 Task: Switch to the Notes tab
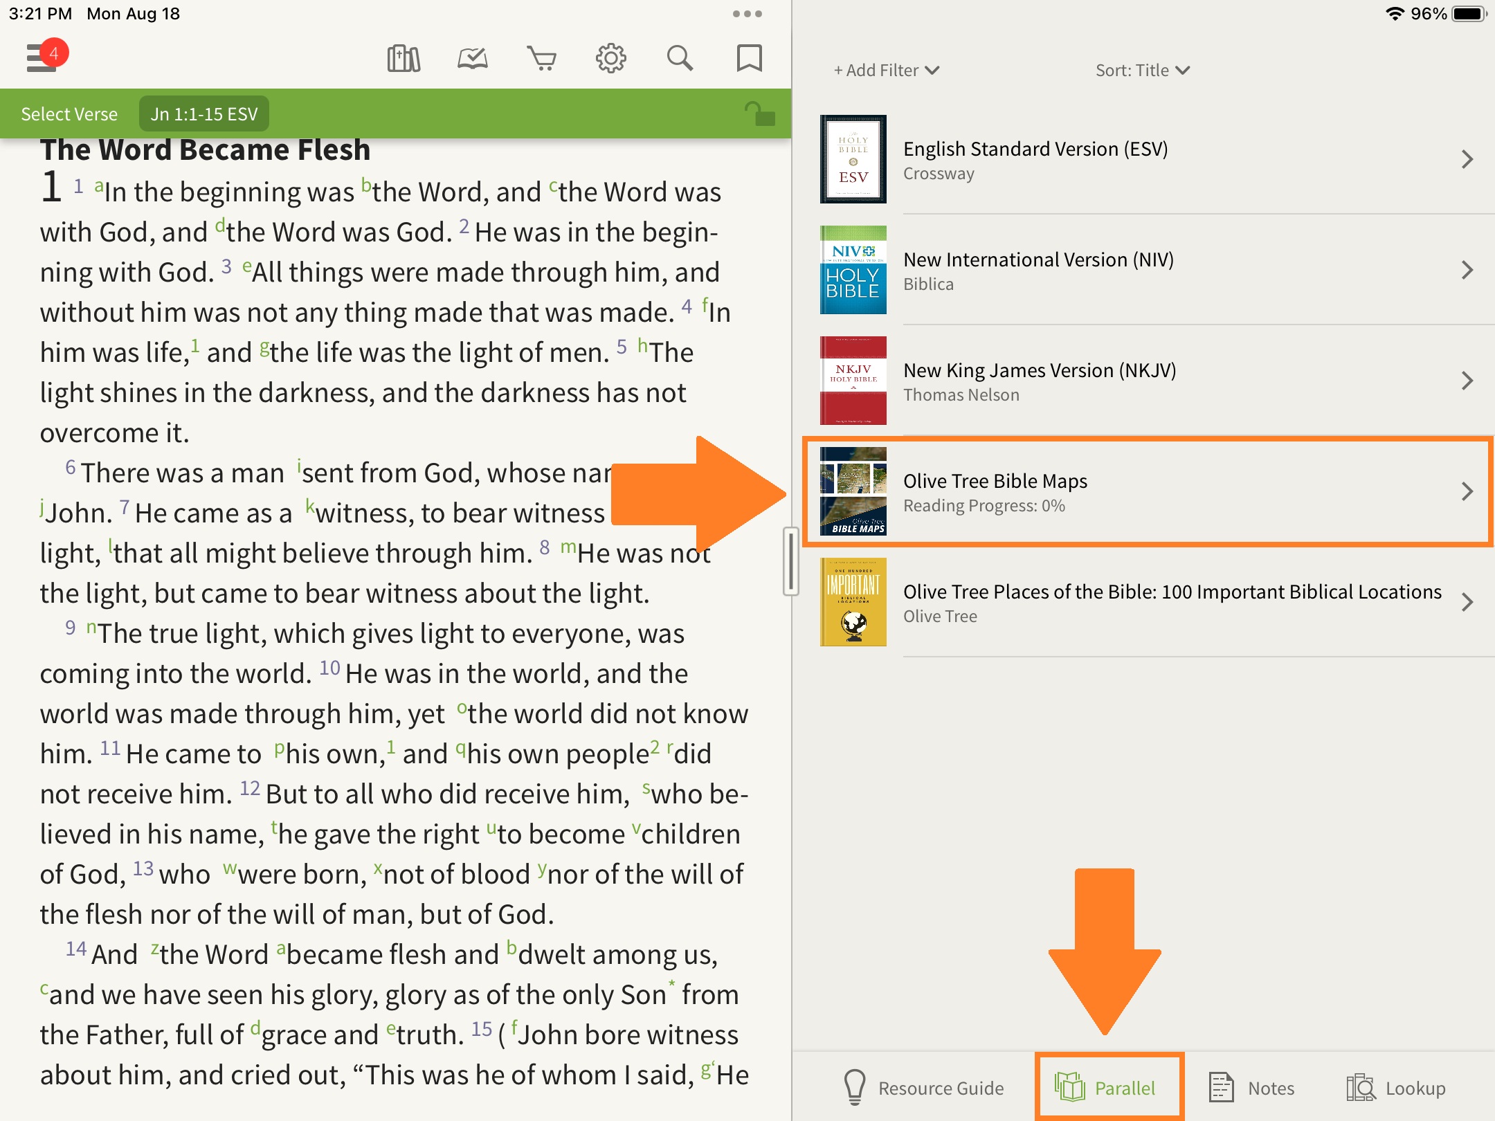coord(1251,1088)
